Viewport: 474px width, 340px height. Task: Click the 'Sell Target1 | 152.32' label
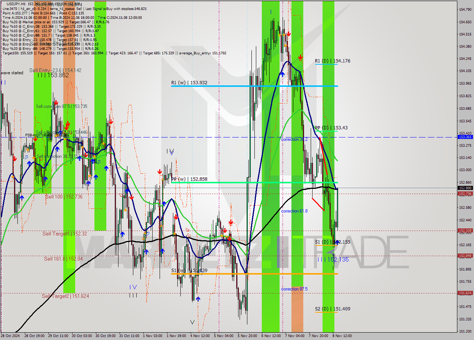pos(65,234)
